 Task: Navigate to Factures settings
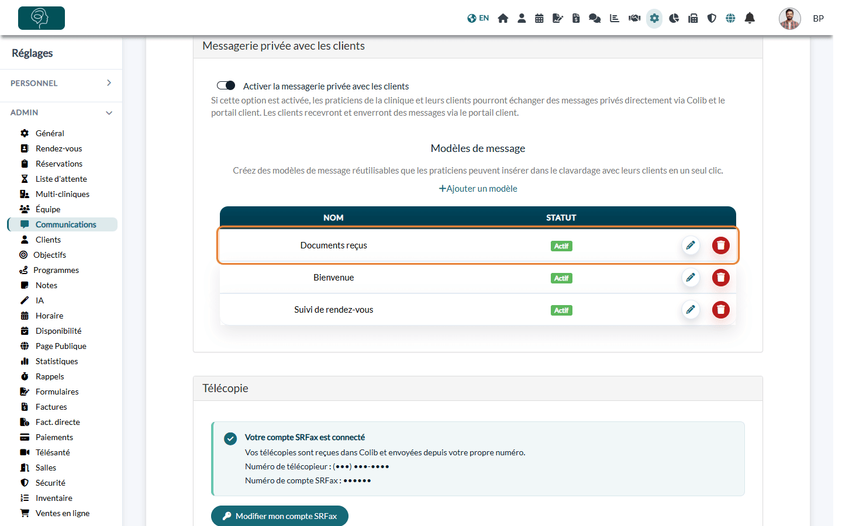click(x=51, y=407)
